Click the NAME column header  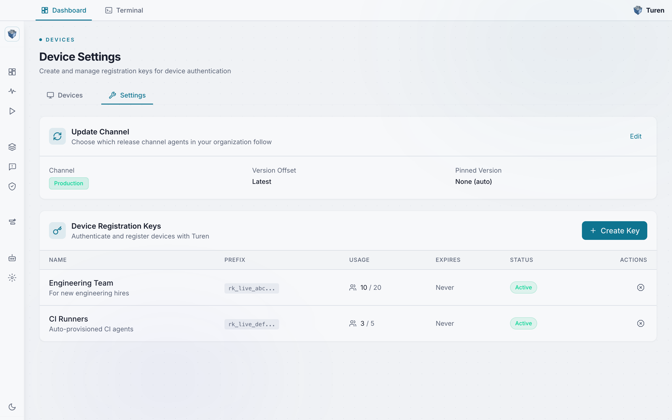click(x=58, y=260)
